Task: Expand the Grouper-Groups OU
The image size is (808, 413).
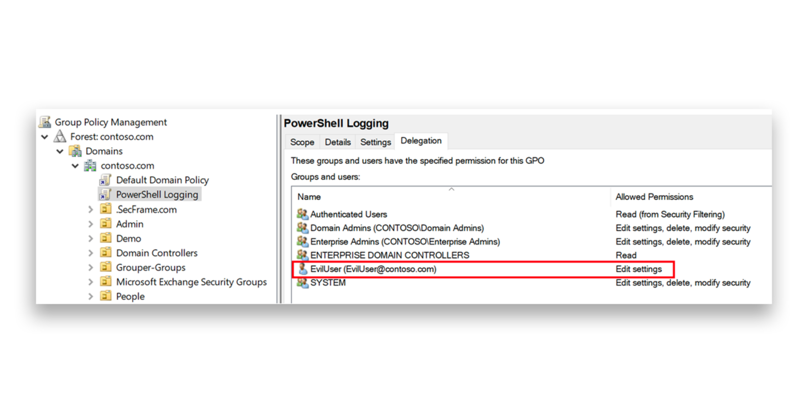Action: pos(91,267)
